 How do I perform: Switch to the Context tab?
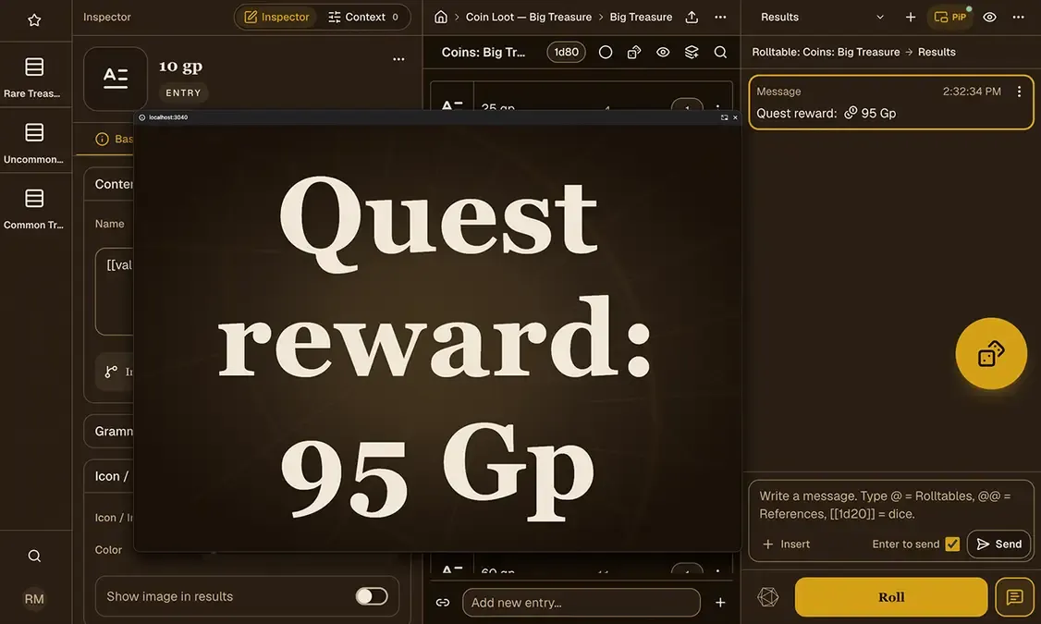pyautogui.click(x=363, y=18)
